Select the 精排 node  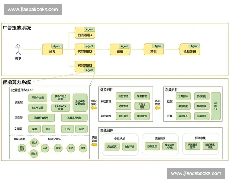click(x=154, y=50)
